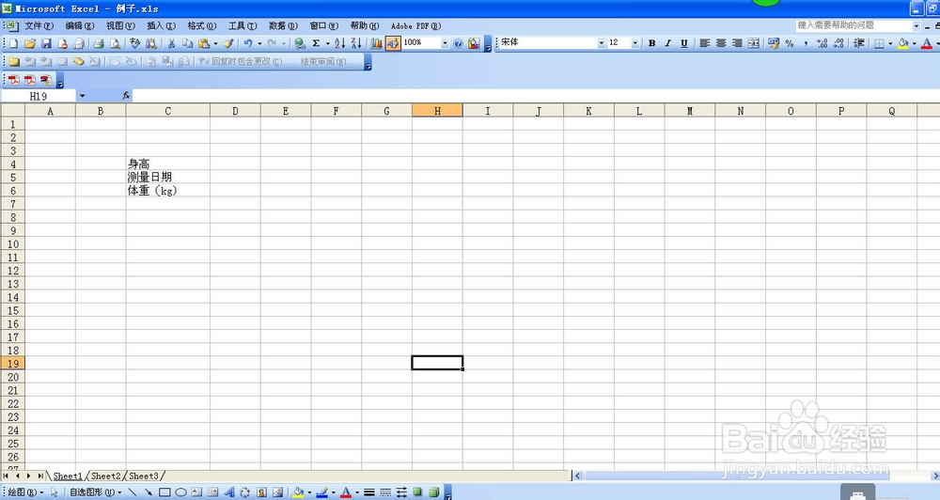940x500 pixels.
Task: Switch to the Sheet3 tab
Action: (x=144, y=476)
